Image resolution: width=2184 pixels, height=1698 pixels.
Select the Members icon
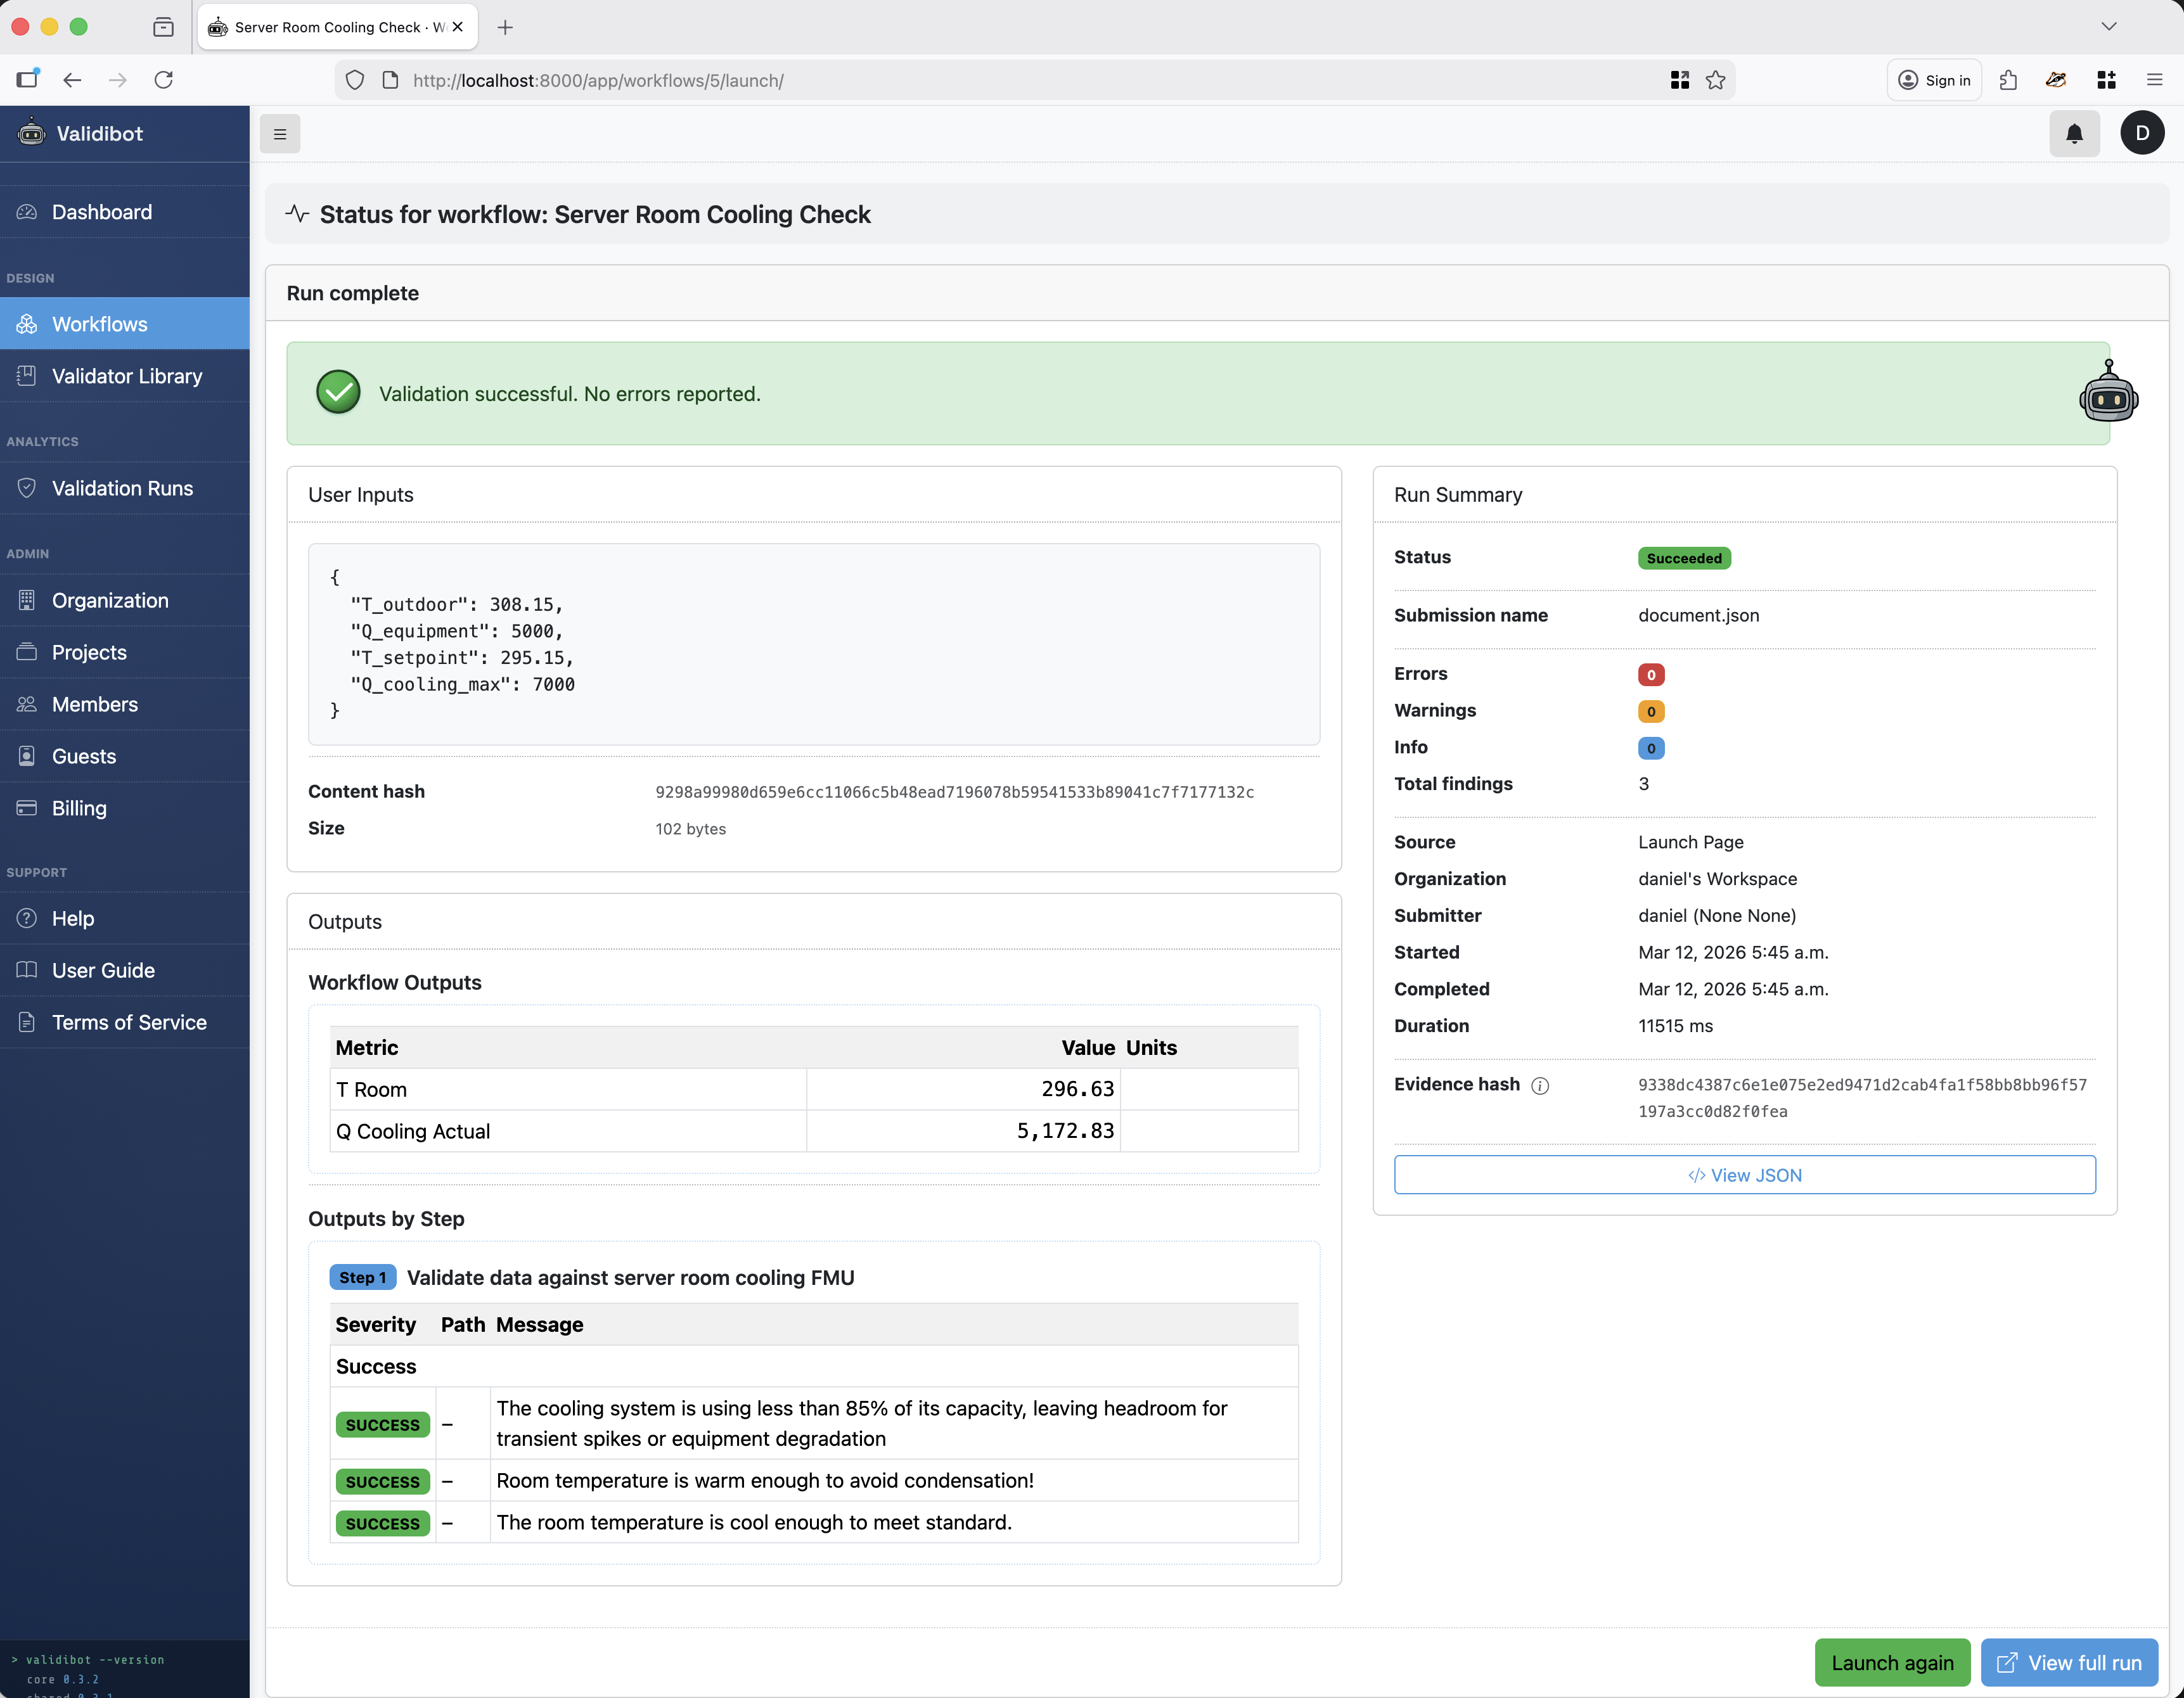coord(27,703)
